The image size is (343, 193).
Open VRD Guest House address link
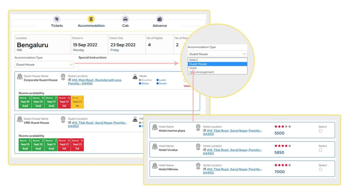pyautogui.click(x=97, y=124)
